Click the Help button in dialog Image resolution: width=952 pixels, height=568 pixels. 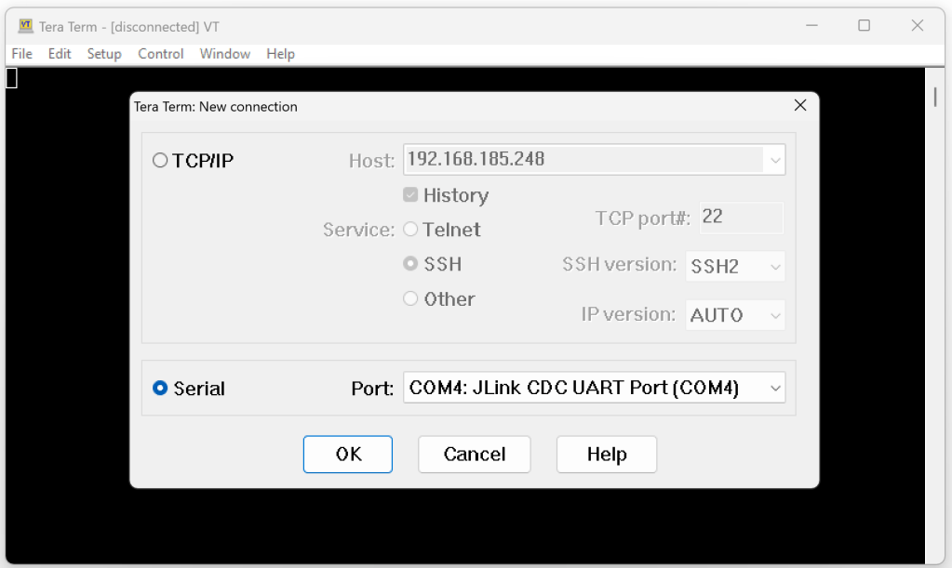[x=606, y=455]
